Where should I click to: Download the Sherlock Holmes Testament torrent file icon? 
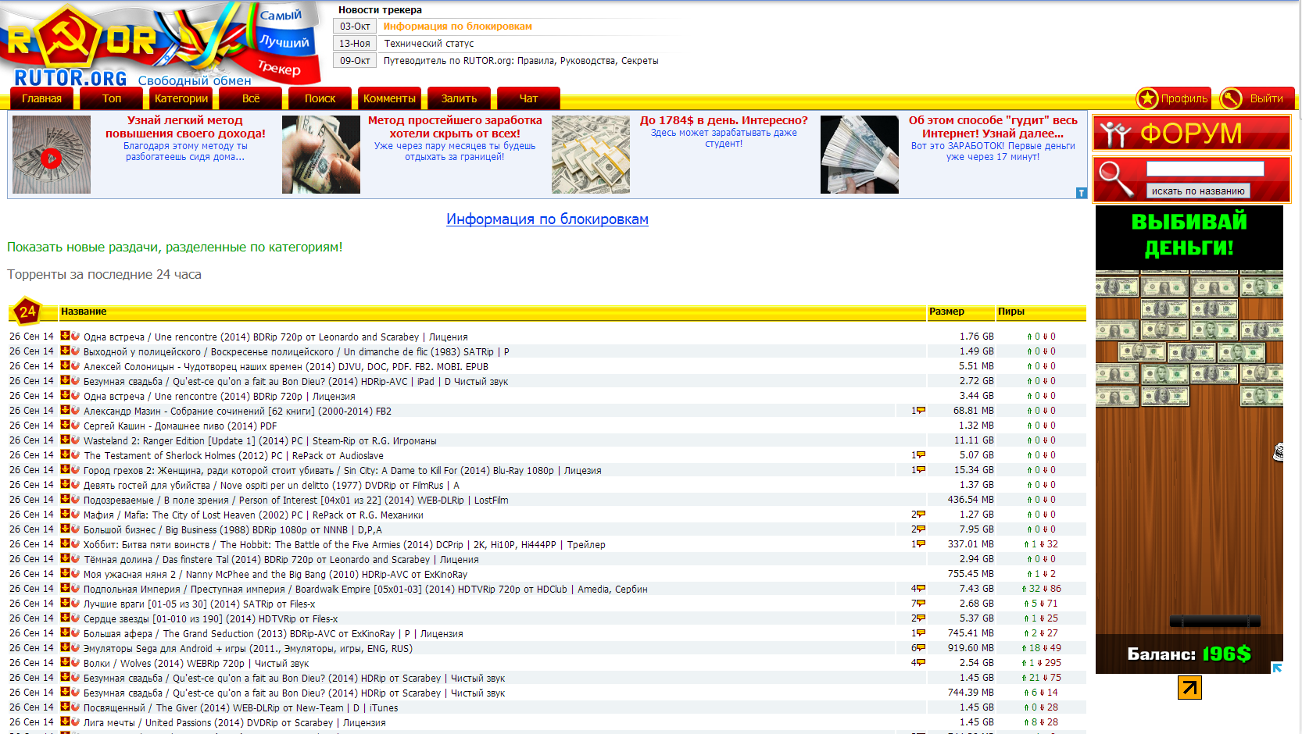(65, 454)
